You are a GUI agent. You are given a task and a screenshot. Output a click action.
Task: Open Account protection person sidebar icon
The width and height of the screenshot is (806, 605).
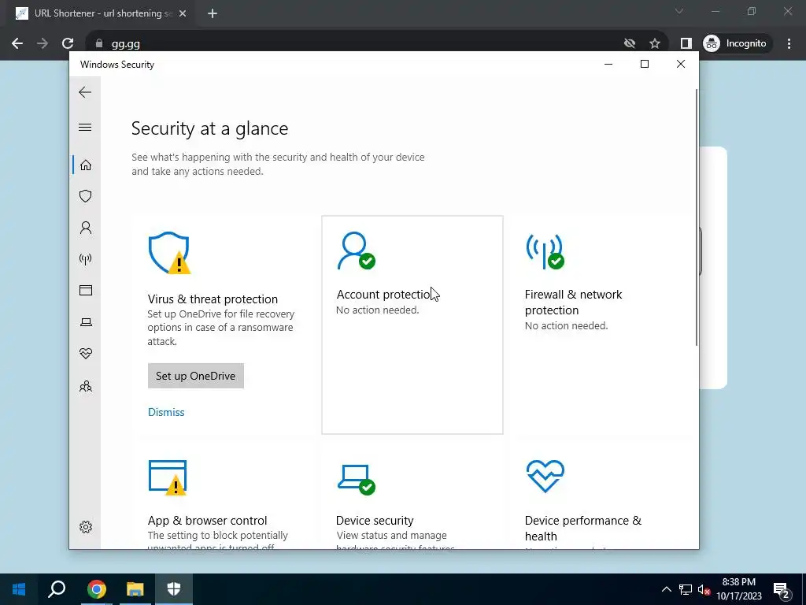click(86, 228)
